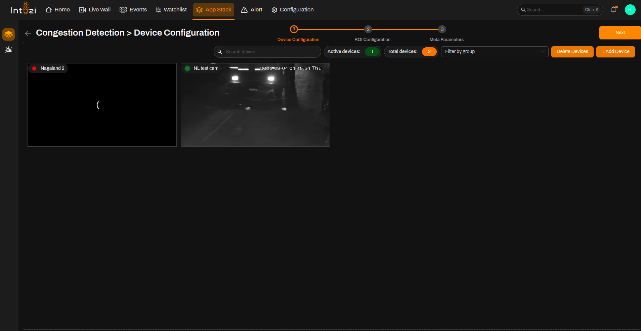Open the Events section
641x331 pixels.
coord(133,10)
